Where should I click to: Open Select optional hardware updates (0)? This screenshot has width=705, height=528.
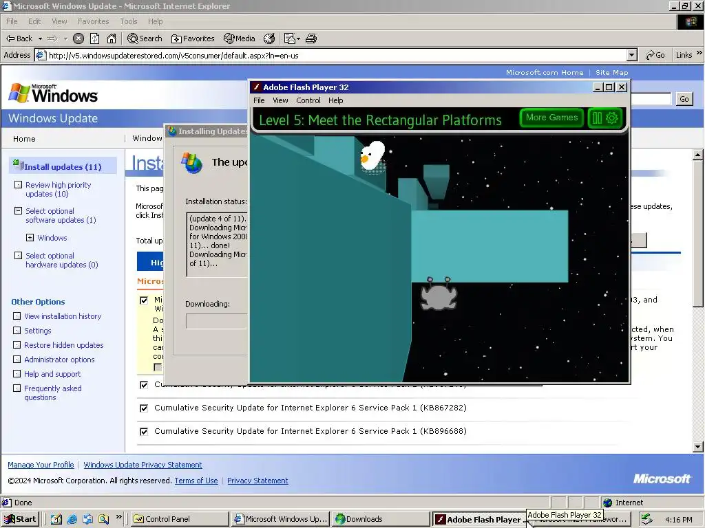[x=61, y=260]
